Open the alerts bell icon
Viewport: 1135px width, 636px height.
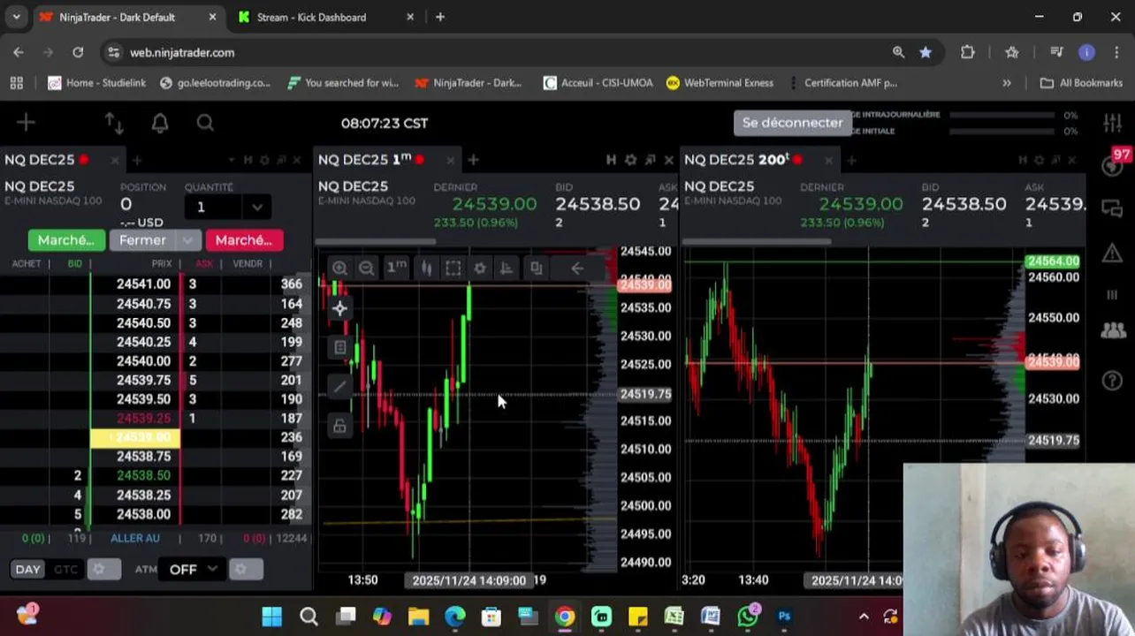pos(160,123)
